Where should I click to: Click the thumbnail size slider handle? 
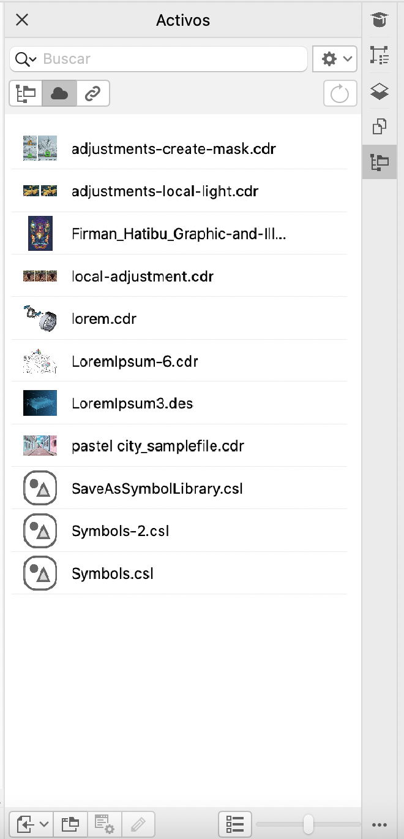tap(309, 824)
